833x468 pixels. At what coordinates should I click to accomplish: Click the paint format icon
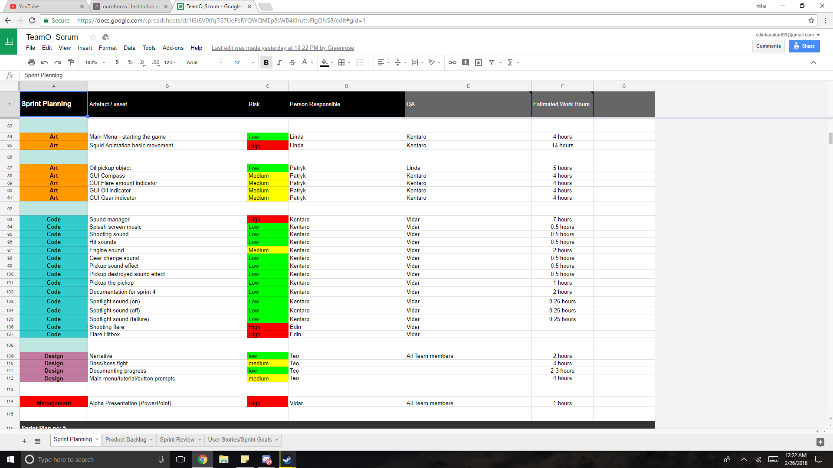[71, 62]
